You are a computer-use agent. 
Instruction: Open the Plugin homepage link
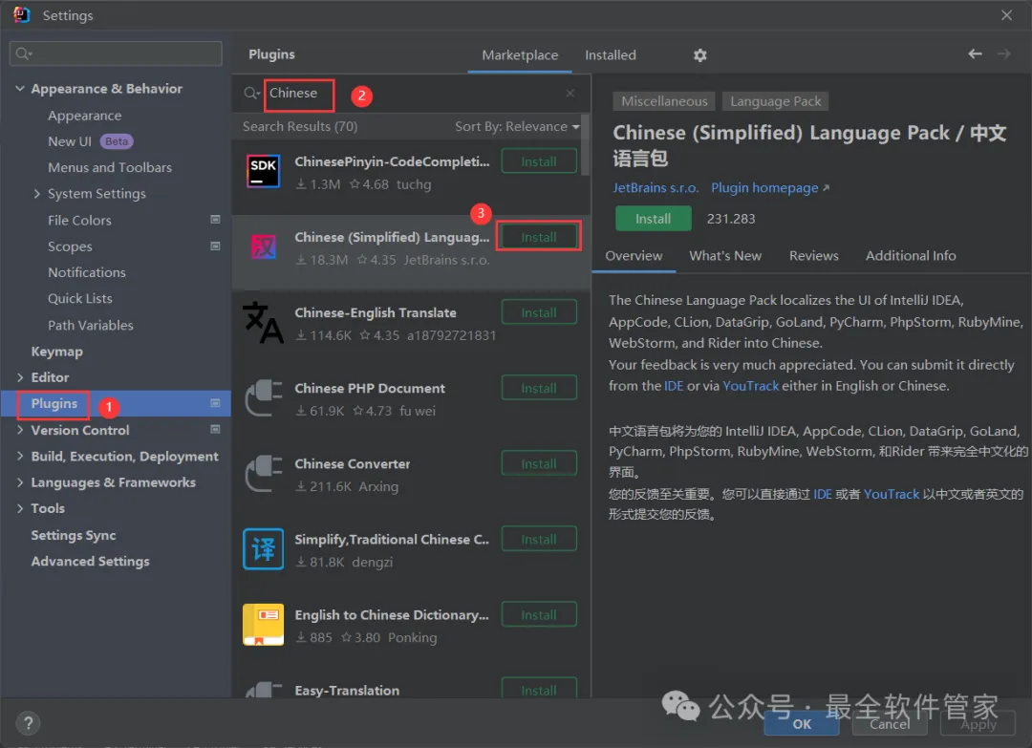[770, 188]
